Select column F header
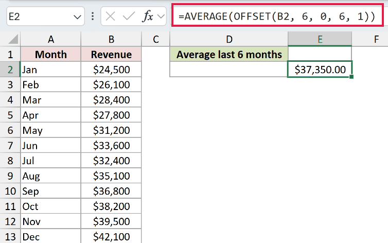Screen dimensions: 388x243 click(370, 39)
